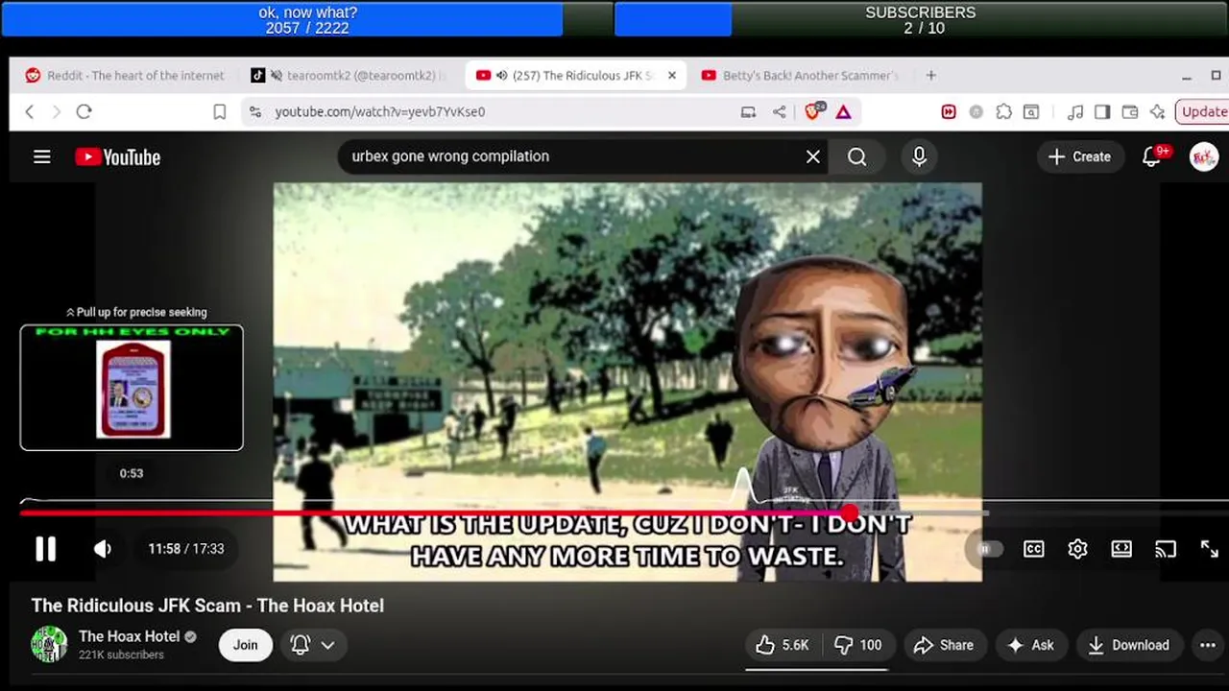Click the browser Update button
This screenshot has height=691, width=1229.
pyautogui.click(x=1204, y=112)
